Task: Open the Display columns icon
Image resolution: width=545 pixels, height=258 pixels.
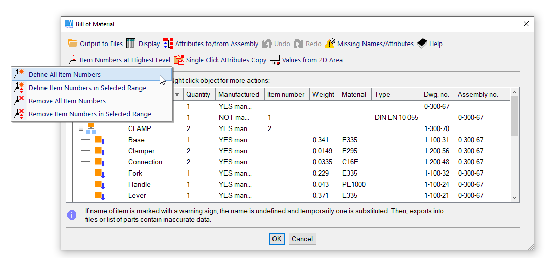Action: coord(131,44)
